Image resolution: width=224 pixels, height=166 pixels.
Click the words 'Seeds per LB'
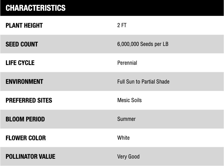[154, 44]
